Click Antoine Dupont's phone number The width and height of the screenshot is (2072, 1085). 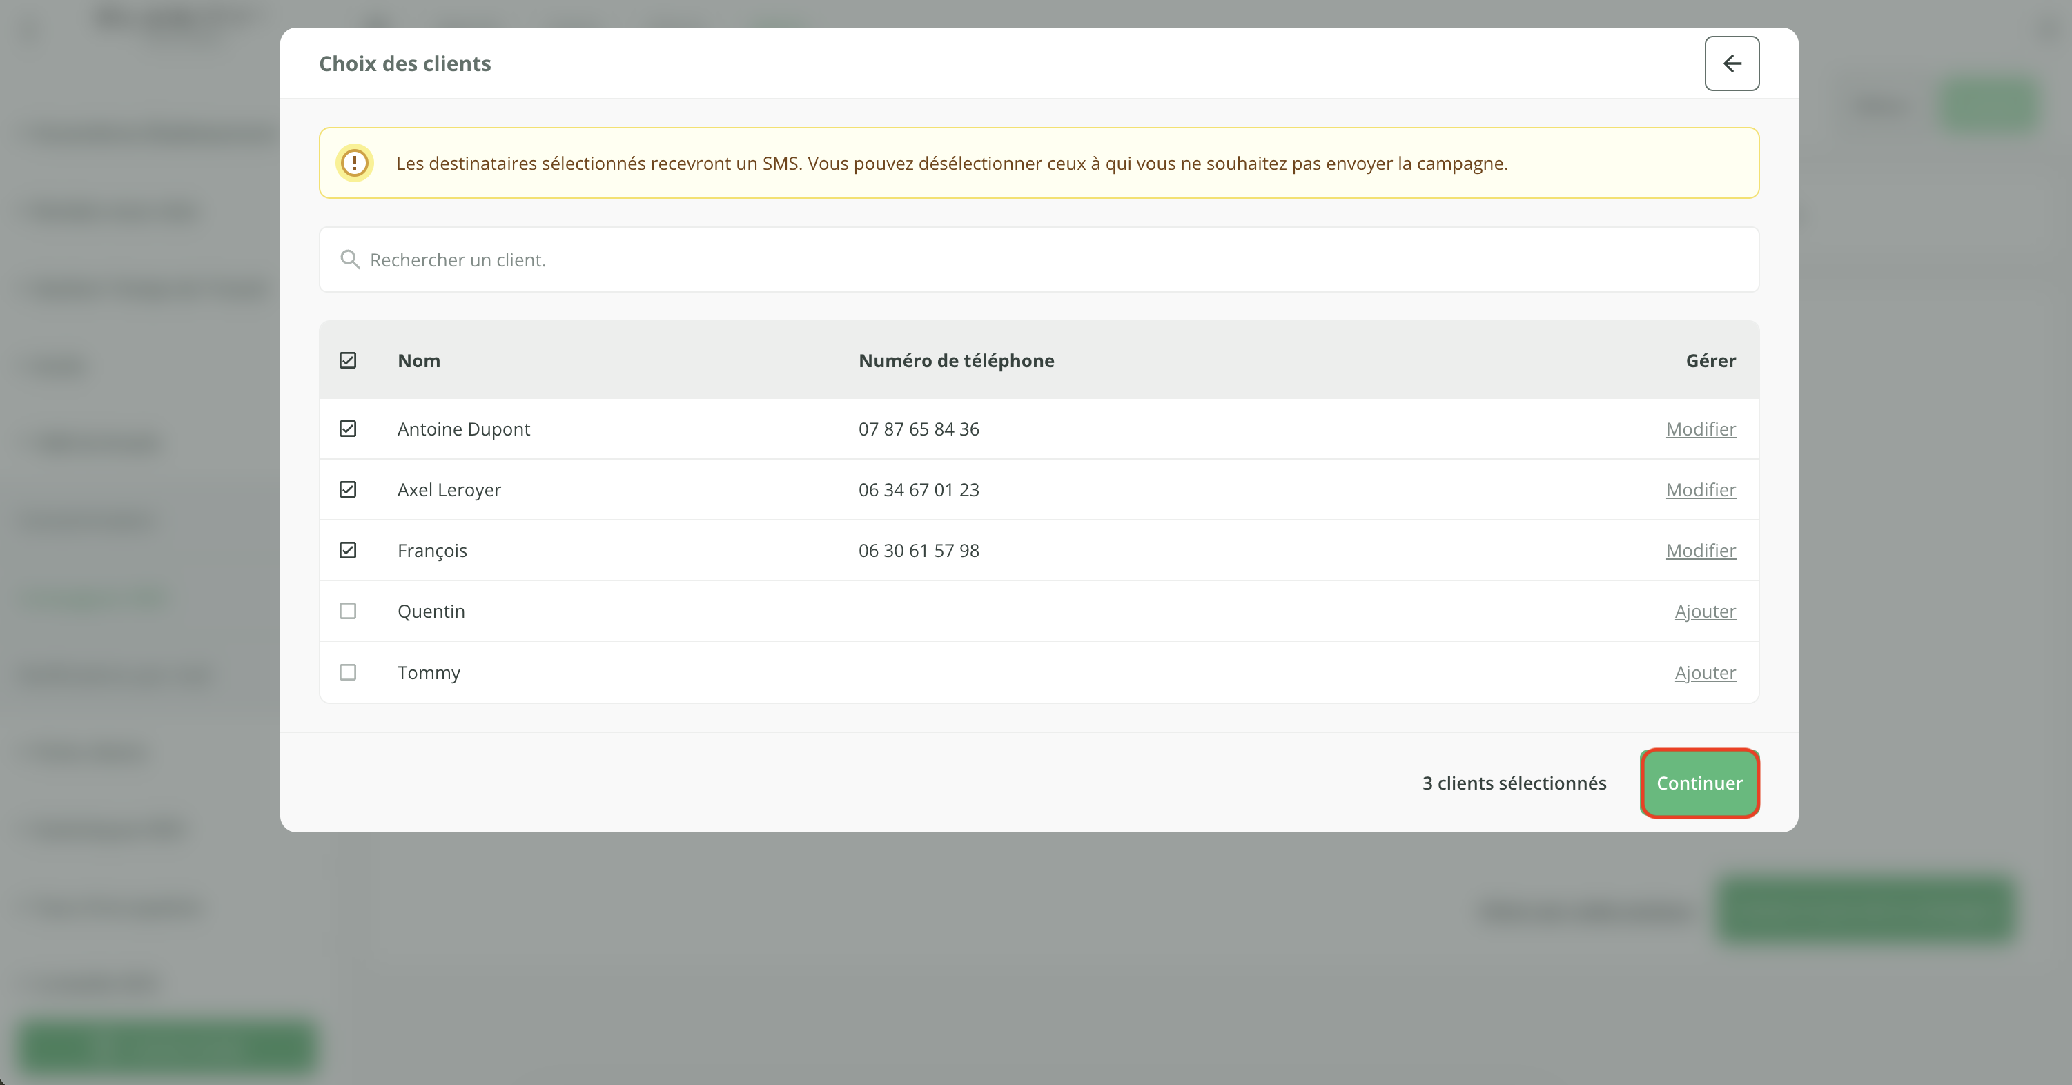pos(919,429)
